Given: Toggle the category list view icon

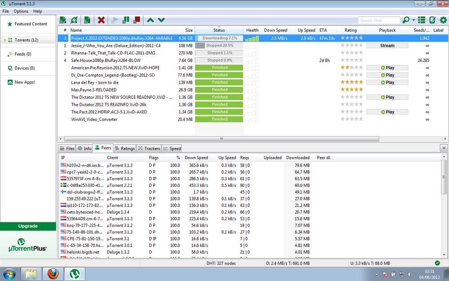Looking at the screenshot, I should point(422,20).
